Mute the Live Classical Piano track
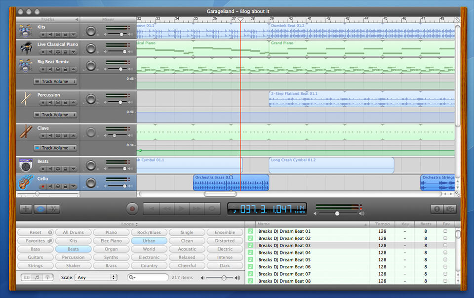This screenshot has height=298, width=474. tap(50, 52)
